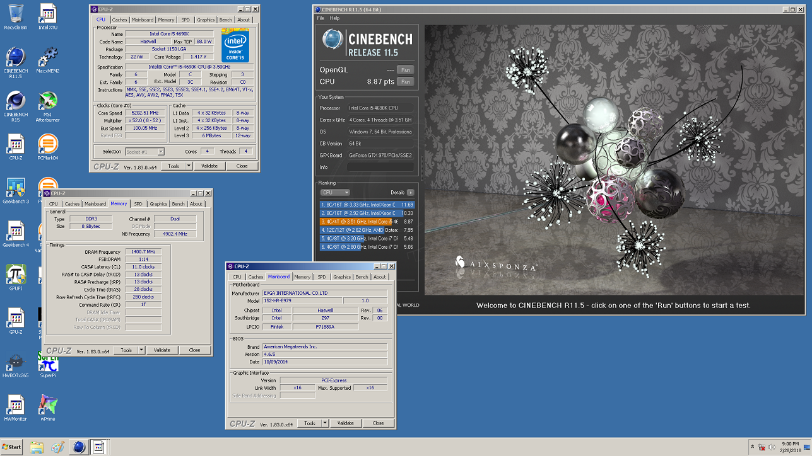Image resolution: width=812 pixels, height=456 pixels.
Task: Open the Cinebench Help menu
Action: pos(335,18)
